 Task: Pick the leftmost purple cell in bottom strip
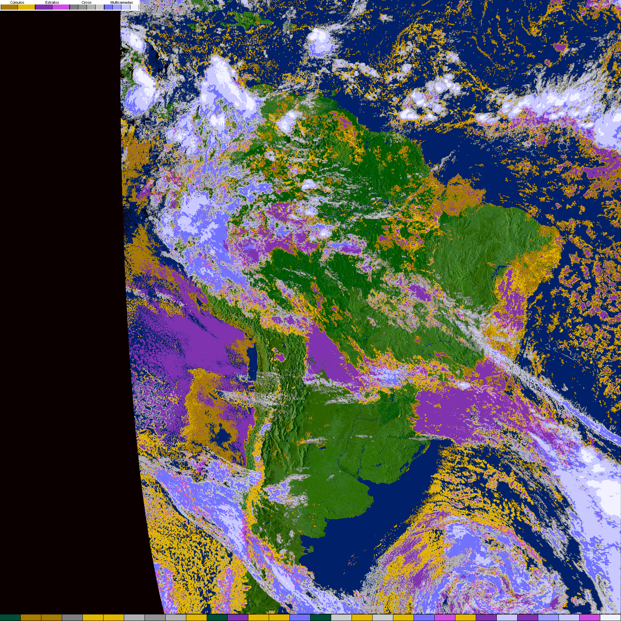[x=238, y=618]
